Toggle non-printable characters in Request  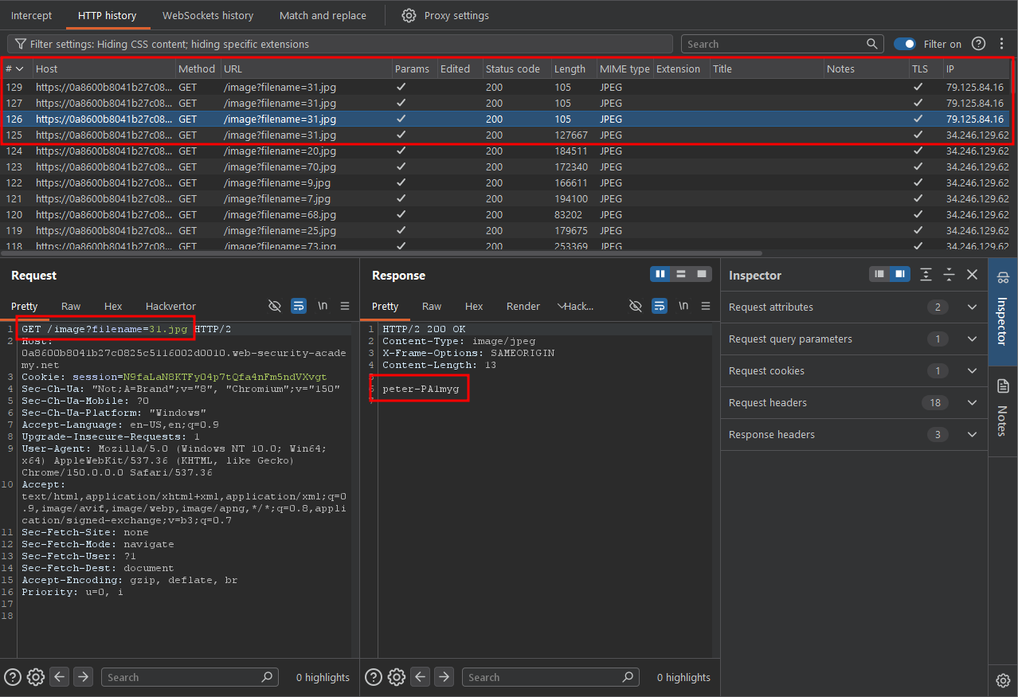coord(275,306)
